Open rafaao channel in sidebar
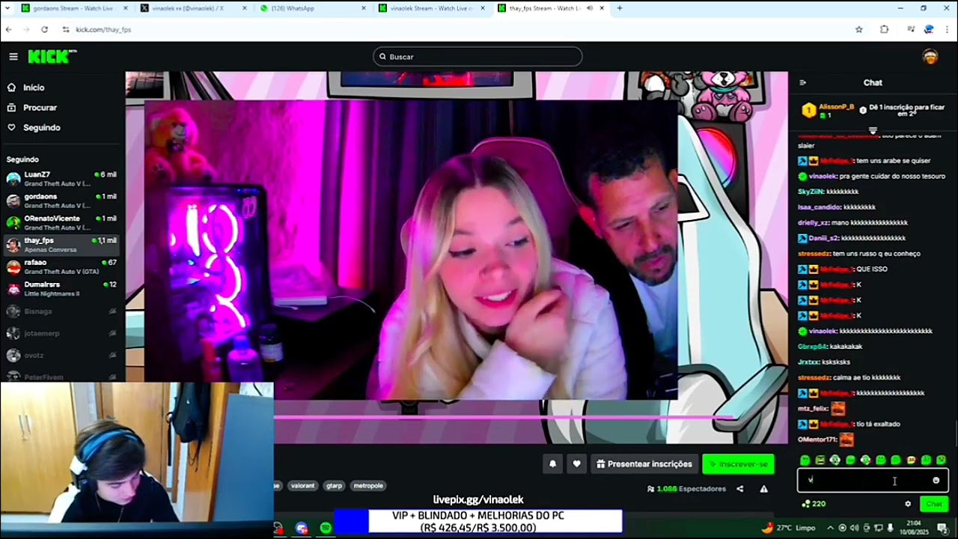The height and width of the screenshot is (539, 958). (x=61, y=267)
